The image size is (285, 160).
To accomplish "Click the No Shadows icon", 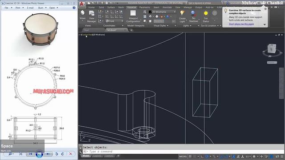I will pos(193,13).
